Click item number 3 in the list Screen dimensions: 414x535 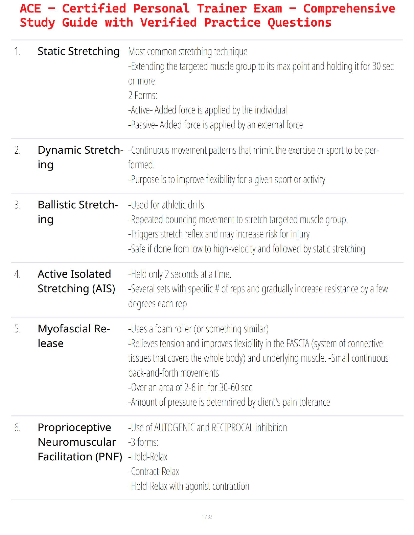[18, 205]
